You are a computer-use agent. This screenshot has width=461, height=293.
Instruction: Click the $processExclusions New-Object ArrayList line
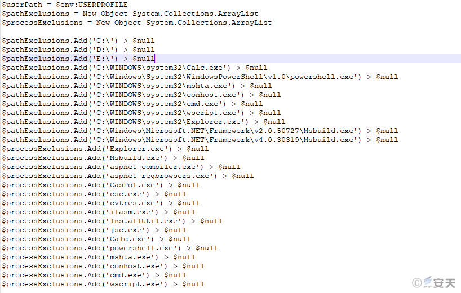137,23
